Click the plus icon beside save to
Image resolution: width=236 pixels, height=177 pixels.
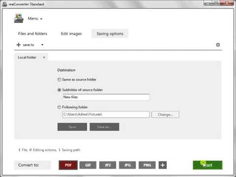tap(19, 45)
